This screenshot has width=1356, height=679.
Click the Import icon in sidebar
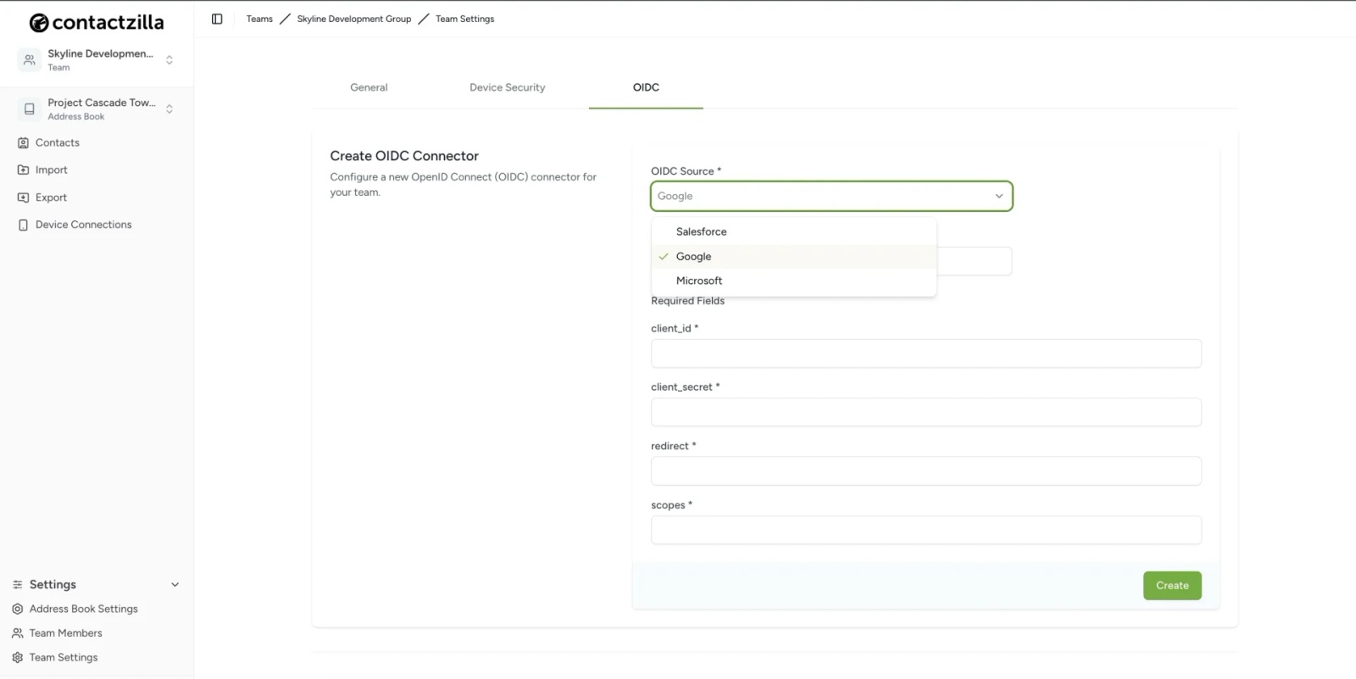[23, 170]
